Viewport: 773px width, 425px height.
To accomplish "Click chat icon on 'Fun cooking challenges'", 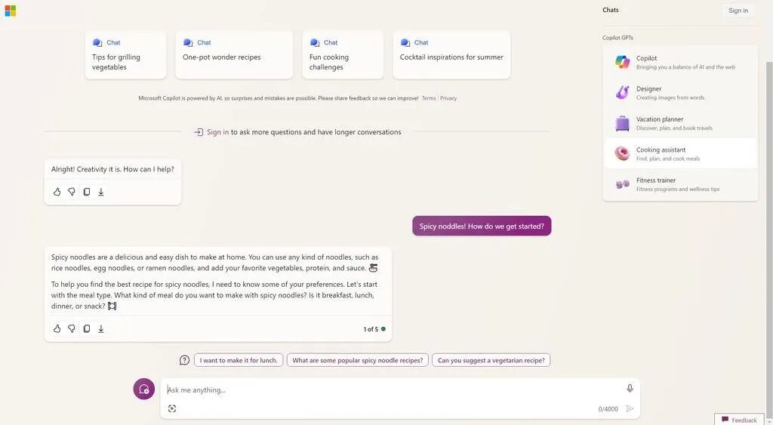I will (315, 43).
